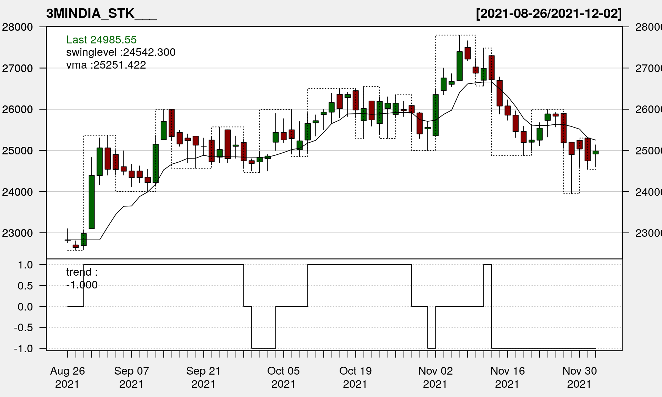Viewport: 662px width, 397px height.
Task: Click the vma 25251.422 label
Action: pyautogui.click(x=106, y=65)
